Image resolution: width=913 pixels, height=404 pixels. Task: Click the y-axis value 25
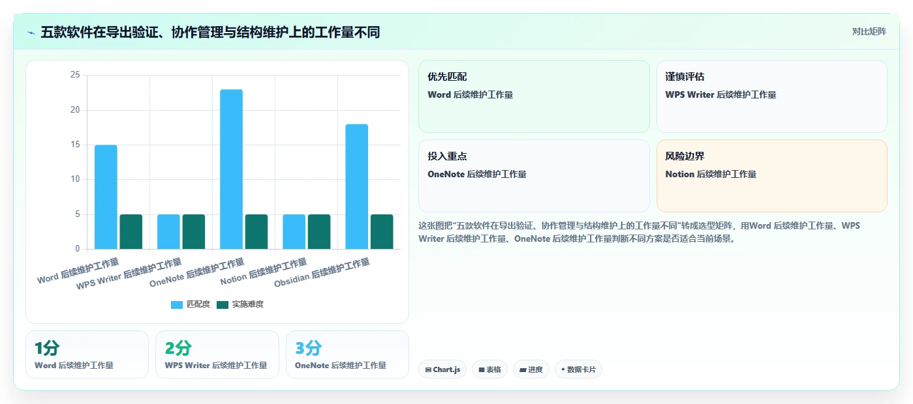[x=75, y=75]
